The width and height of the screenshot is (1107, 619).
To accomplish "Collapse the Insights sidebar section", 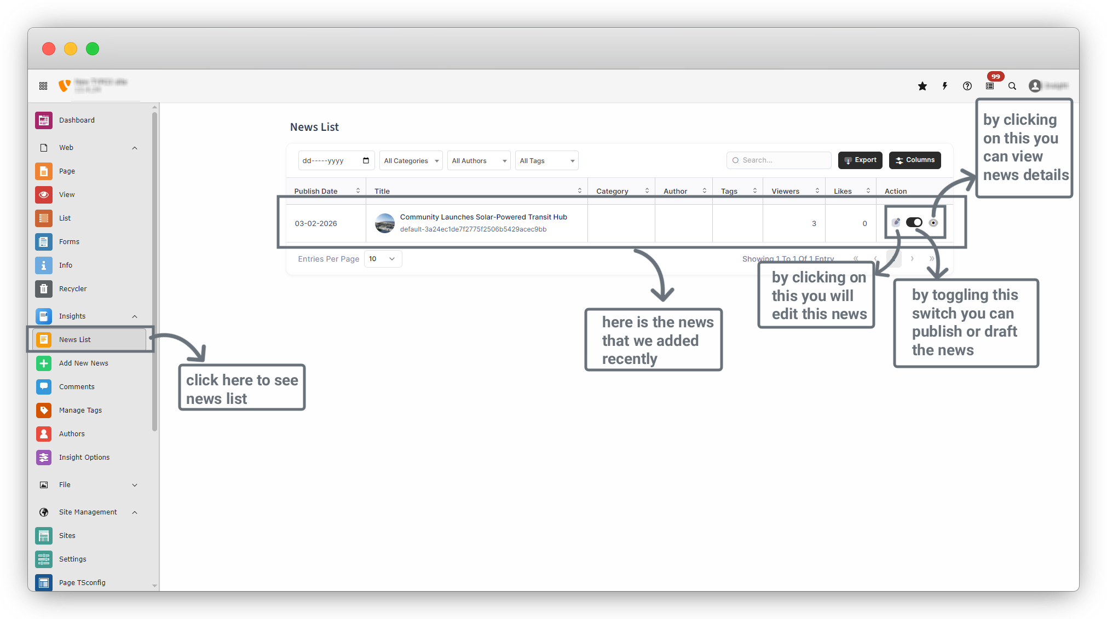I will click(135, 316).
